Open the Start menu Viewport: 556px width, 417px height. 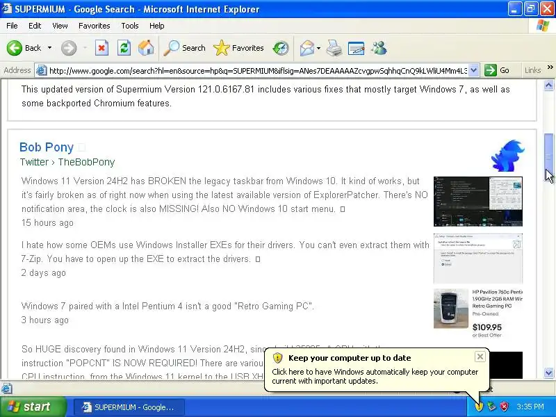pos(33,407)
